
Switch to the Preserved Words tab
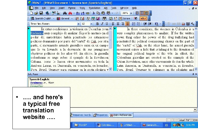point(80,115)
